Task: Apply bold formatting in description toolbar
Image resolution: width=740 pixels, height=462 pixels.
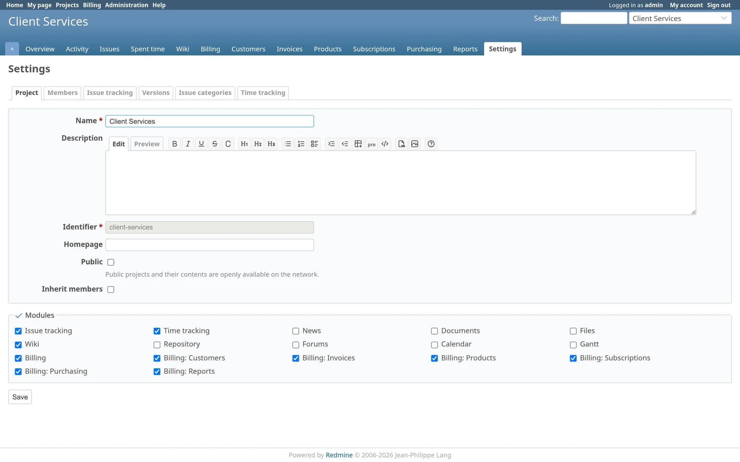Action: 174,144
